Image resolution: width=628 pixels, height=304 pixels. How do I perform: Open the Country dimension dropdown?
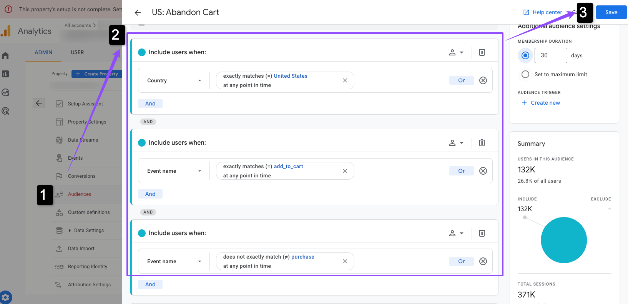tap(174, 80)
